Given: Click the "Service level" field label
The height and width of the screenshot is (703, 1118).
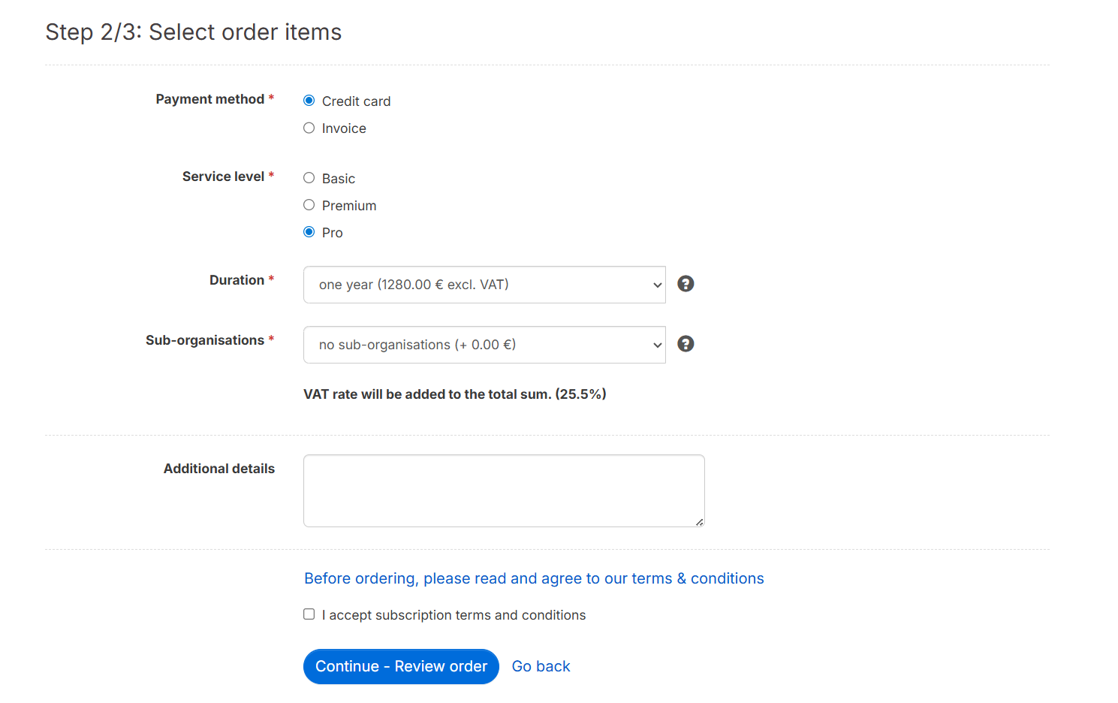Looking at the screenshot, I should [x=223, y=177].
